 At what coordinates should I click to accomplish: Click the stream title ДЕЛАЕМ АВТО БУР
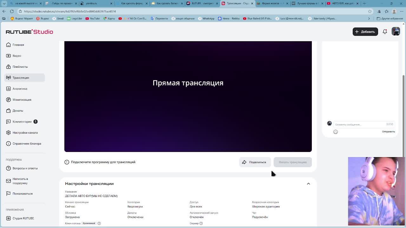tap(91, 196)
